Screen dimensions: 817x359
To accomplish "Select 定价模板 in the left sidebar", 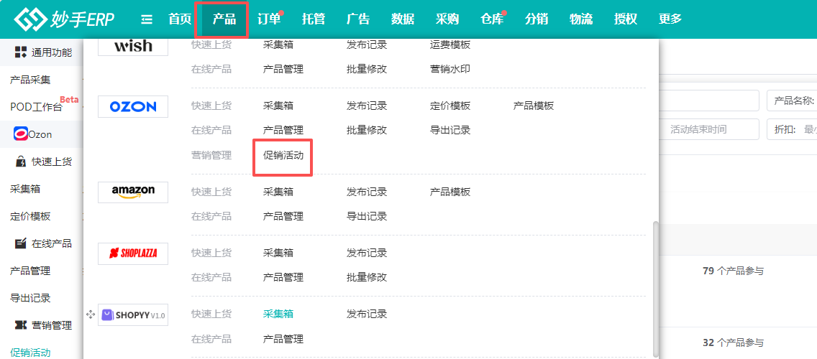I will click(x=30, y=216).
